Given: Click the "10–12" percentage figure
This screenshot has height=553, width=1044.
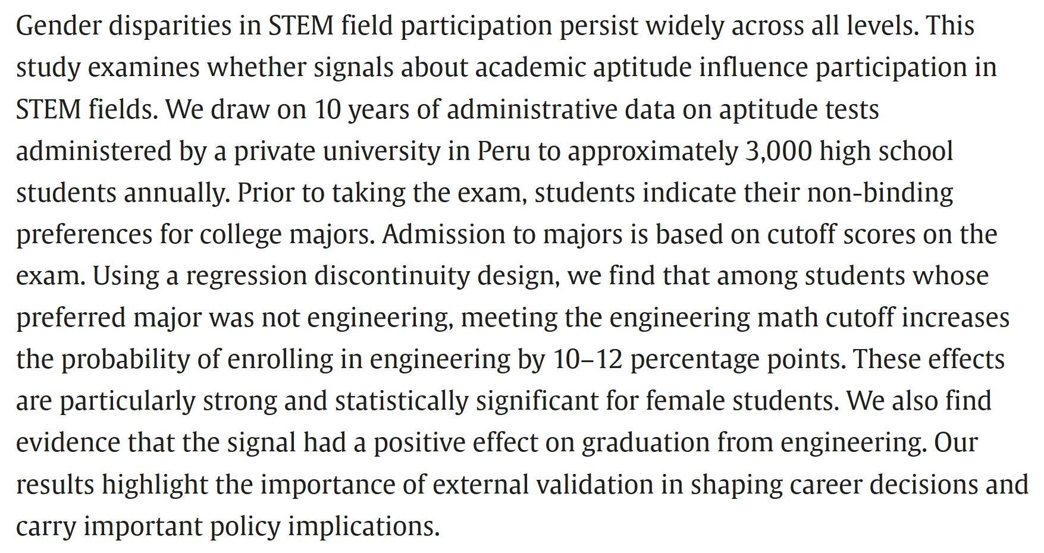Looking at the screenshot, I should point(587,360).
